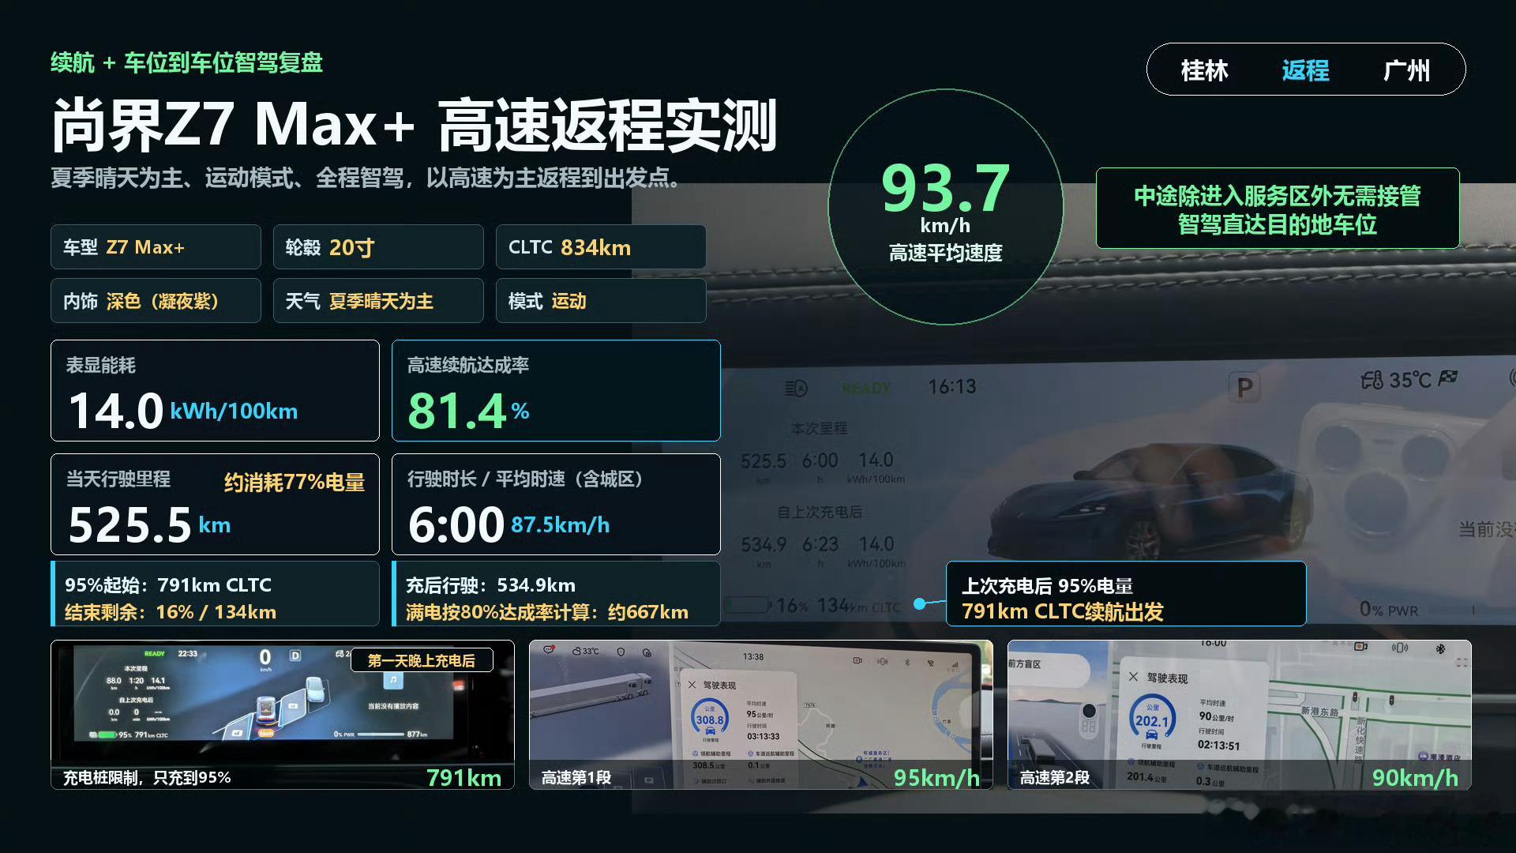Click the 行驶时长 6:00 card

point(556,505)
